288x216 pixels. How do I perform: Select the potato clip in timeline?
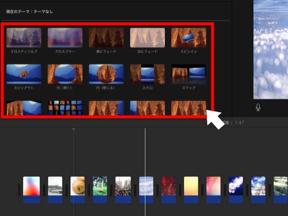78,190
